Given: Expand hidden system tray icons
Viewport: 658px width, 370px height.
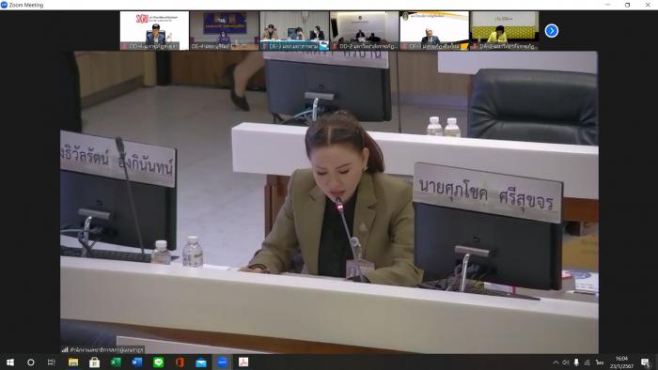Looking at the screenshot, I should click(556, 362).
